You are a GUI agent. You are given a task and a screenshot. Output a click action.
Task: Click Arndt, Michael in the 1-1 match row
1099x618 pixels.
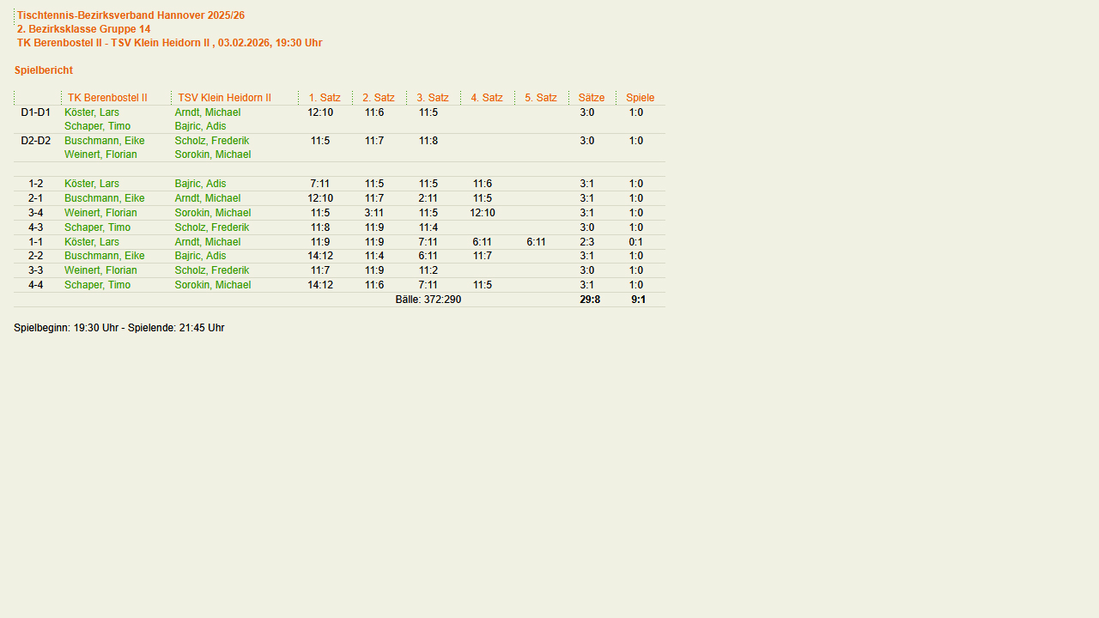(207, 242)
